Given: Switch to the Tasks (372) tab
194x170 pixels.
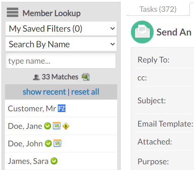Looking at the screenshot, I should point(158,9).
